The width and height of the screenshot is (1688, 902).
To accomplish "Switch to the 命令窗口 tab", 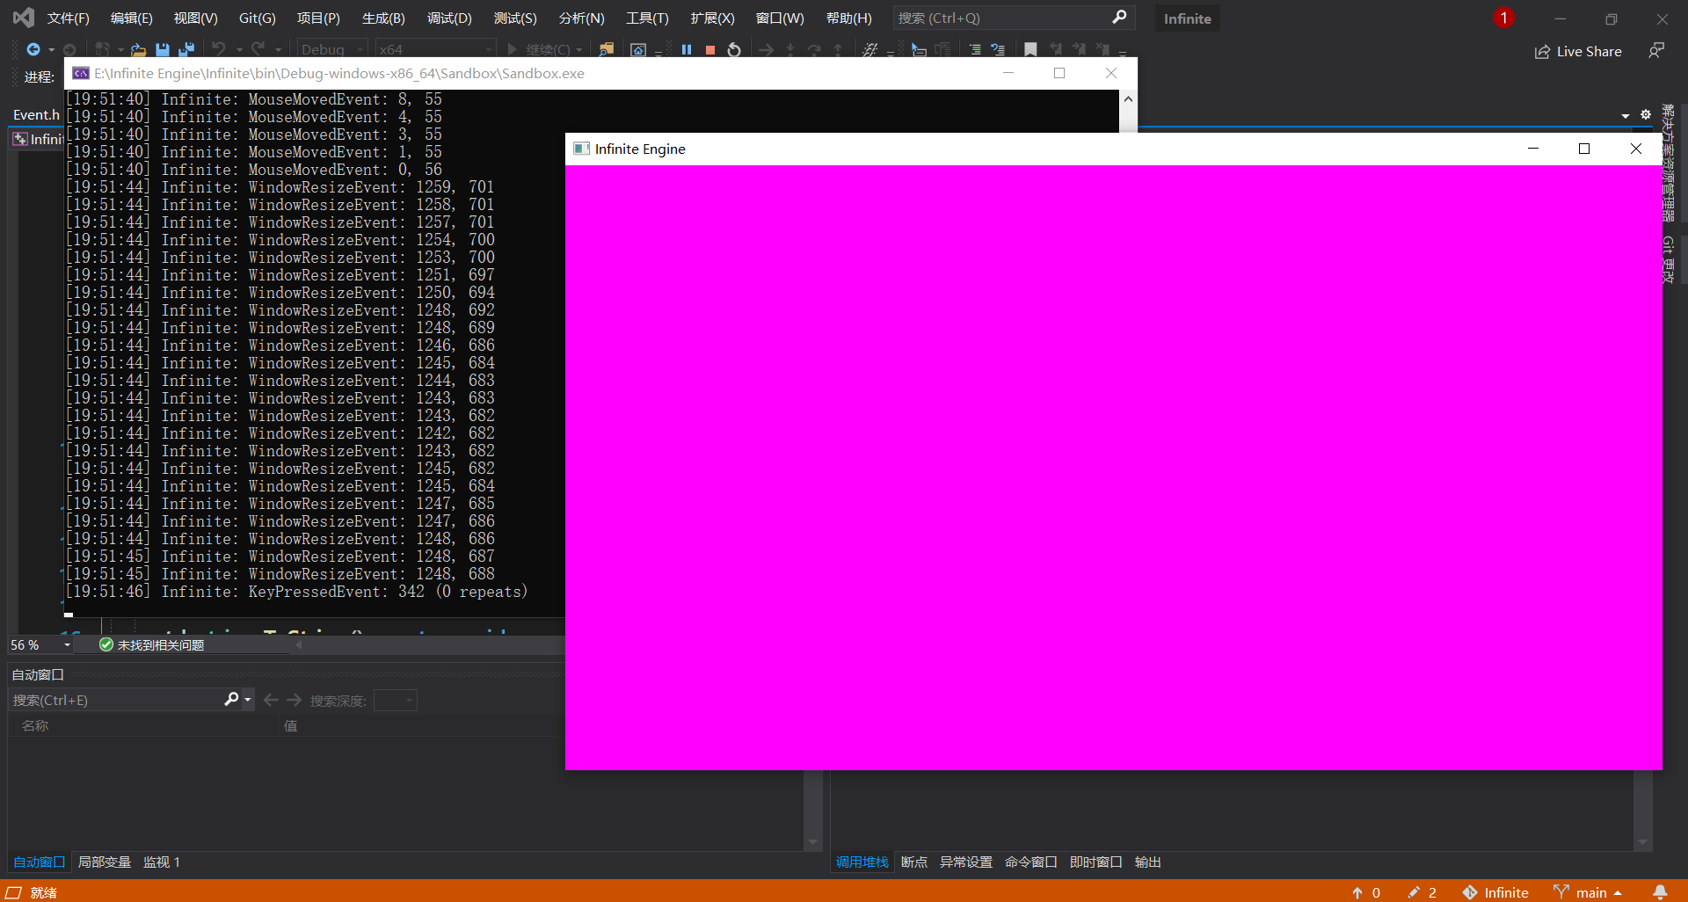I will click(x=1030, y=862).
